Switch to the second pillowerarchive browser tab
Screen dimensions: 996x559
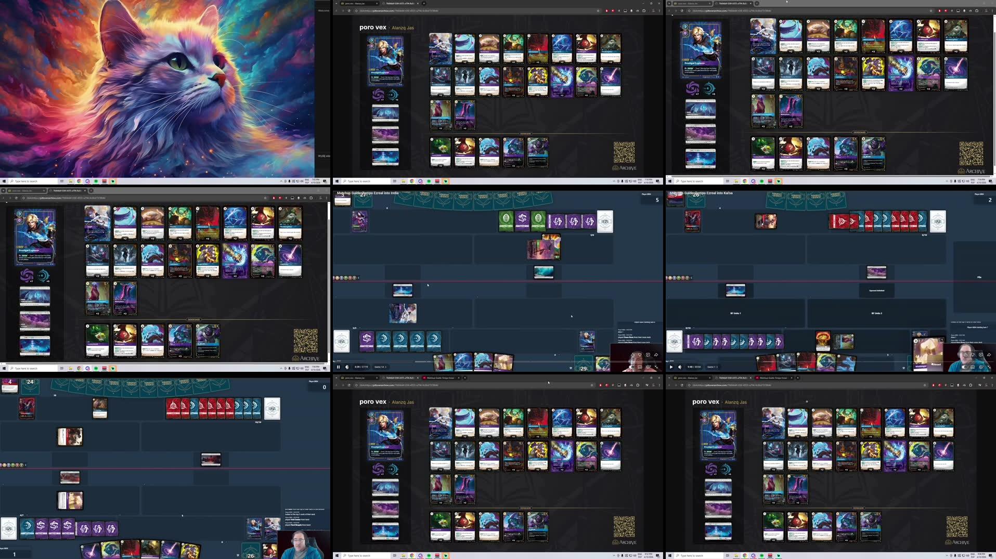pos(399,3)
